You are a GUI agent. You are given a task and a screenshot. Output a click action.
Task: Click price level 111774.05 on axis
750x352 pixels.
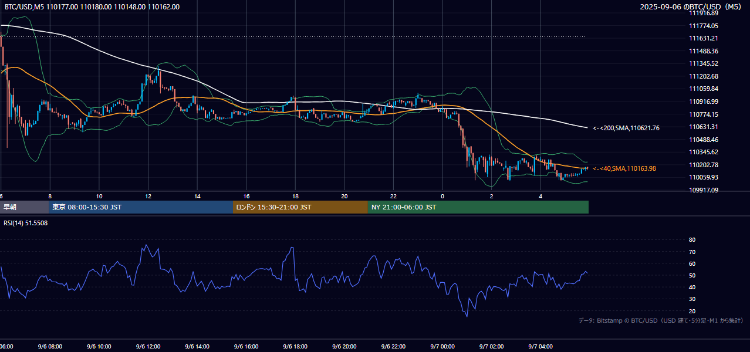(704, 26)
